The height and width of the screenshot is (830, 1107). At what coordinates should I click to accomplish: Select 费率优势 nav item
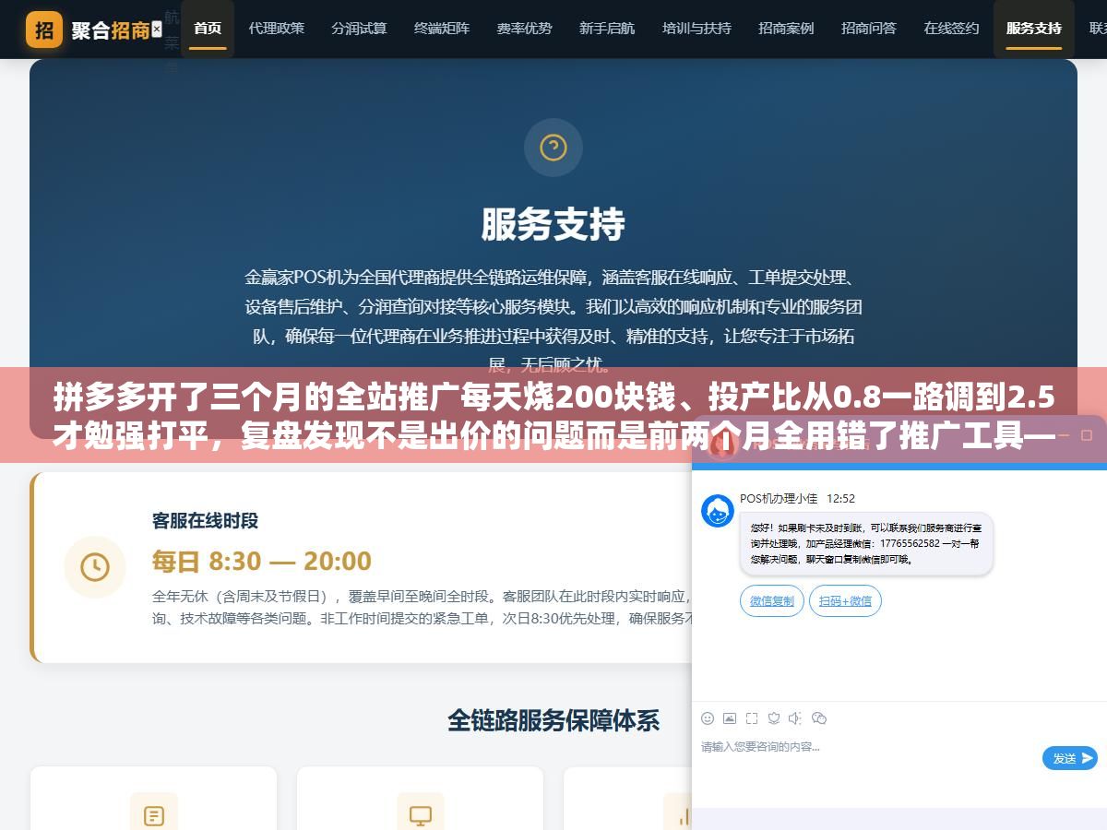point(524,29)
